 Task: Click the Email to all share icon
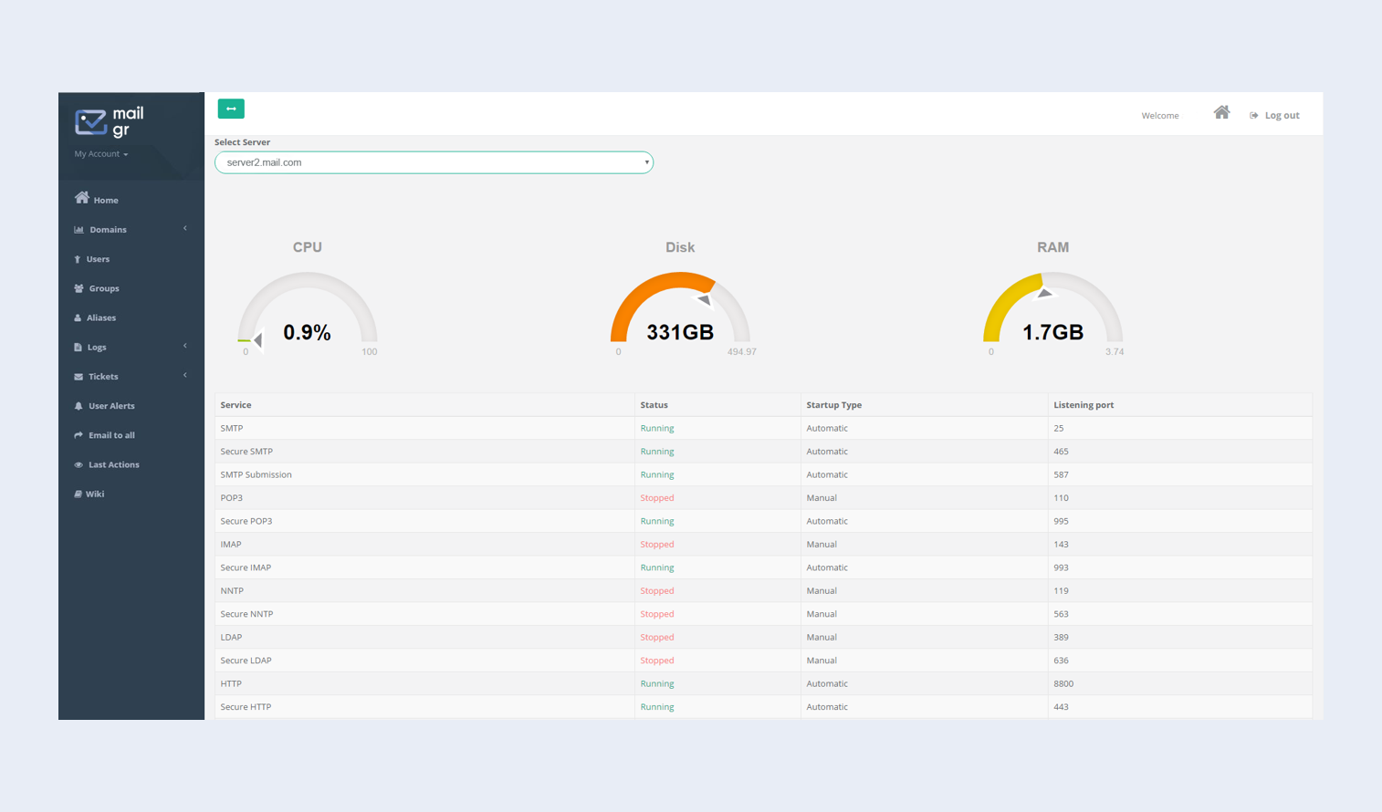(79, 435)
